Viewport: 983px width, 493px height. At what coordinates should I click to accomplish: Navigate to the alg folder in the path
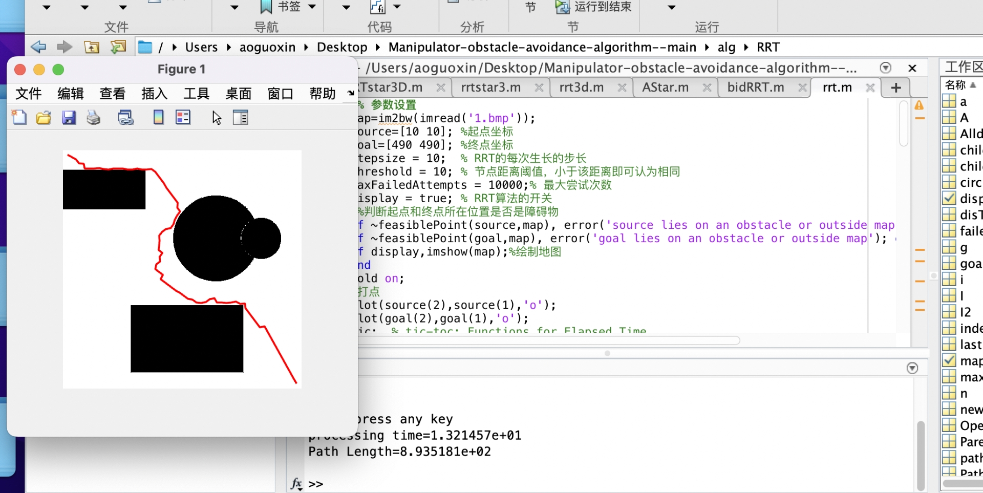(726, 47)
